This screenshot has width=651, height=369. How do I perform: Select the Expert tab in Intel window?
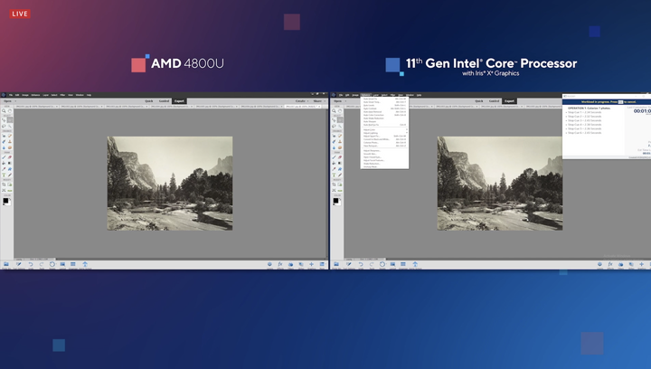[509, 101]
